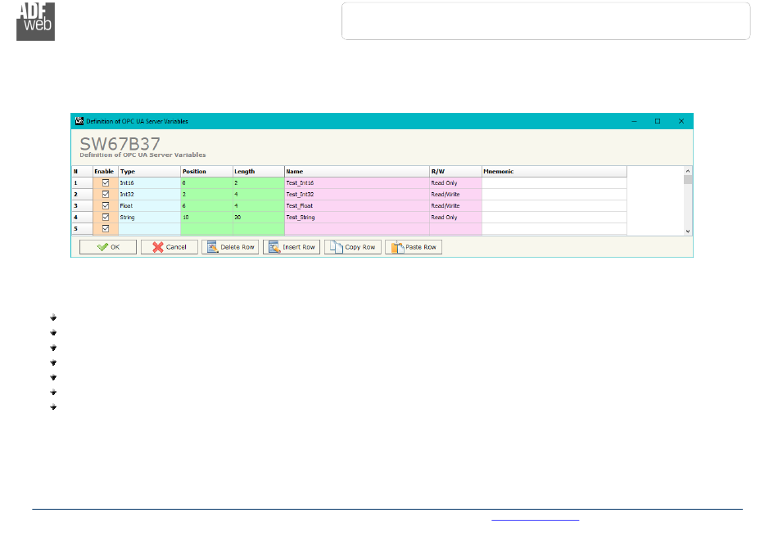778x535 pixels.
Task: Click the dialog title bar app icon
Action: tap(79, 121)
